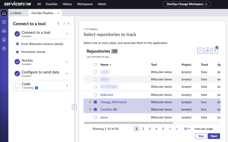Screen dimensions: 228x142
Task: Collapse the left panel with arrow button
Action: (74, 107)
